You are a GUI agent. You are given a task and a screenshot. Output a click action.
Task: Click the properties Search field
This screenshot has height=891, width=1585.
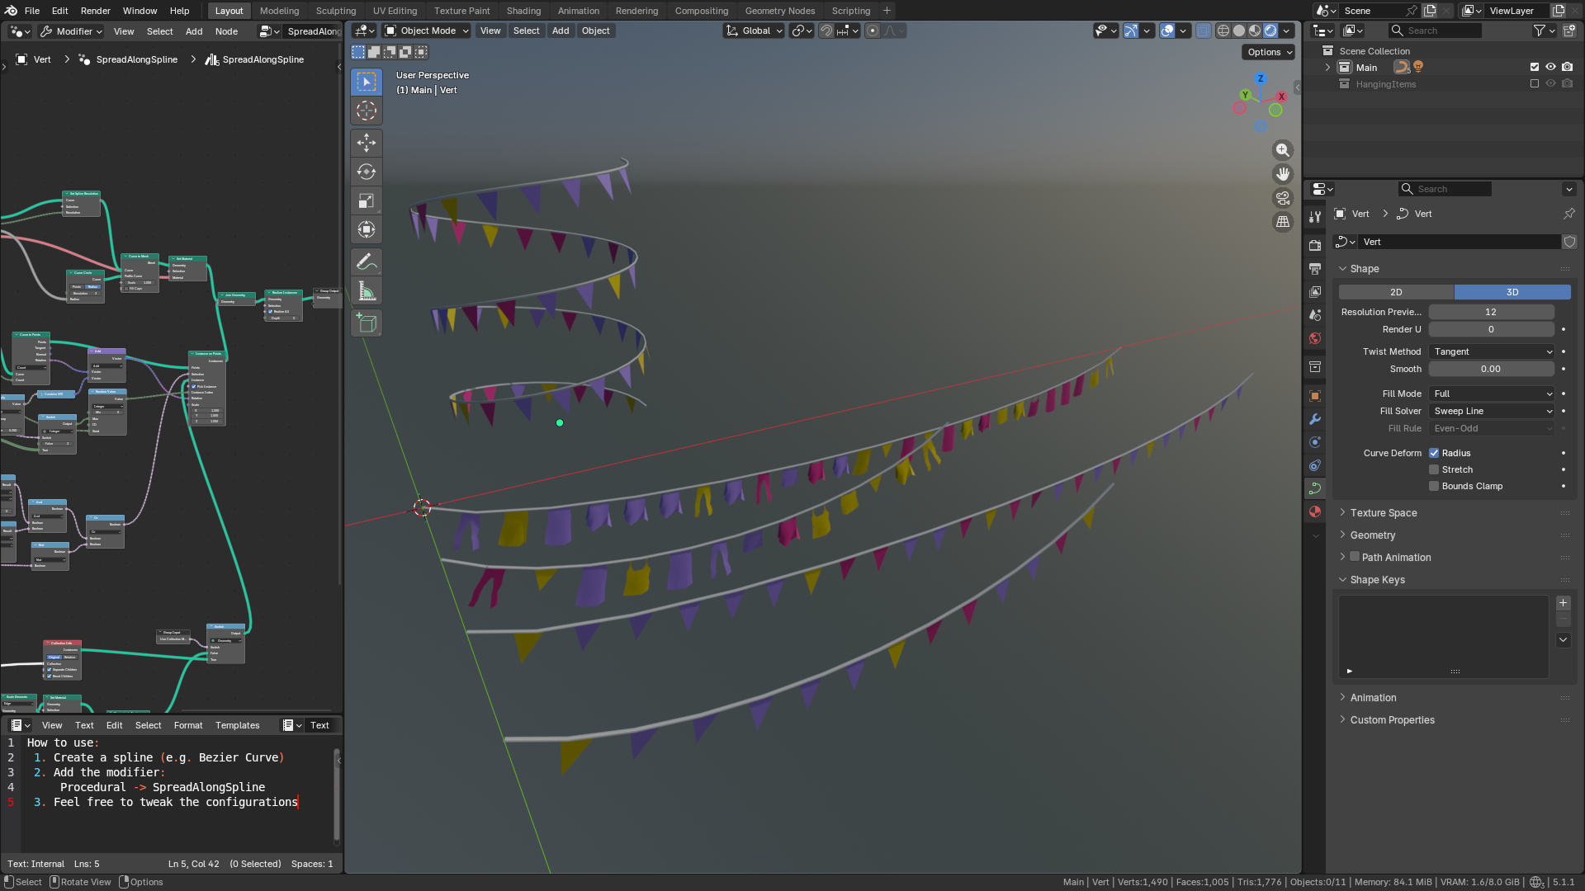[x=1445, y=189]
